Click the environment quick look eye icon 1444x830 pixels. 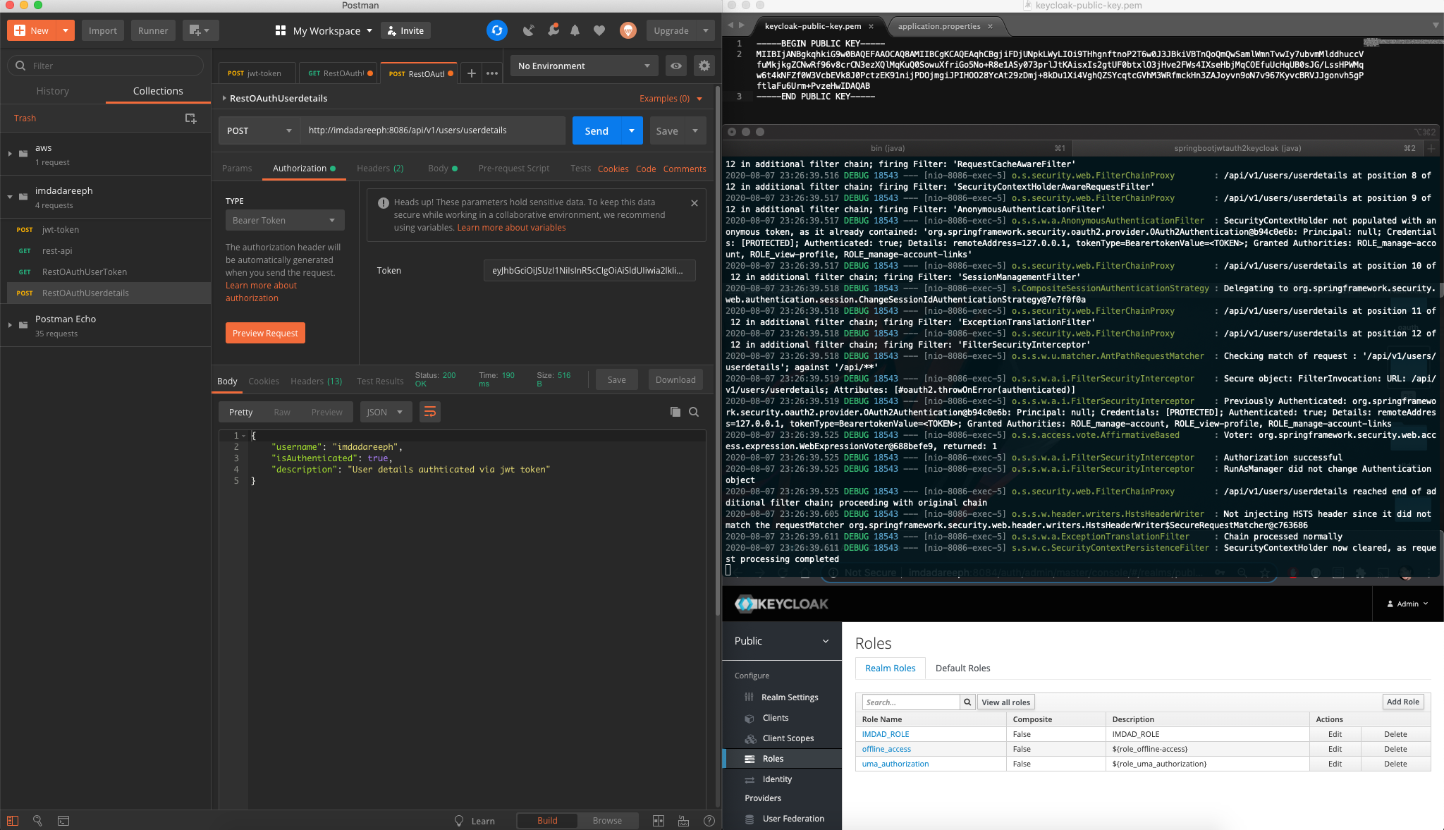coord(675,66)
